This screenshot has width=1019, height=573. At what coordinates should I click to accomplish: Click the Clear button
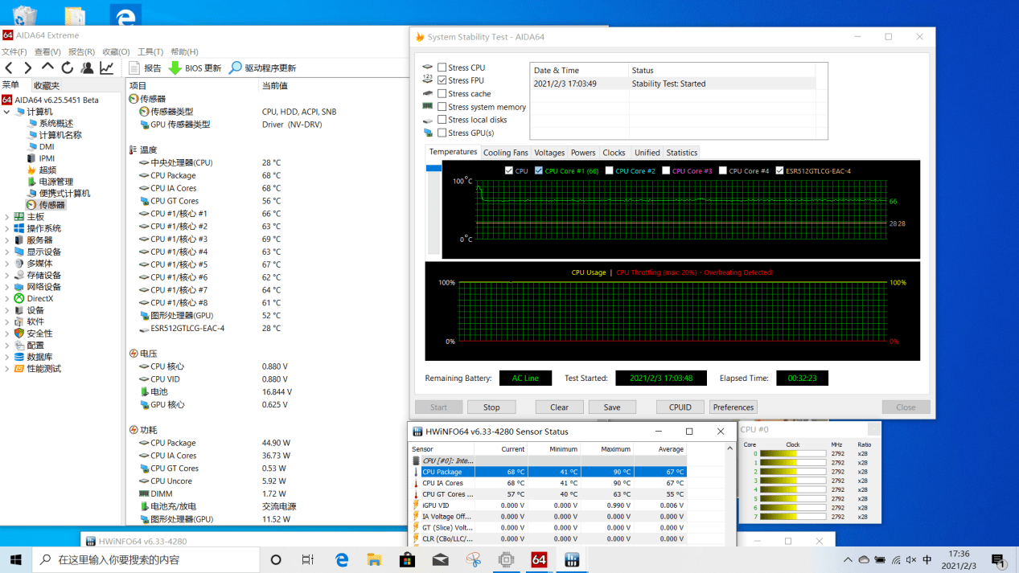(x=559, y=407)
